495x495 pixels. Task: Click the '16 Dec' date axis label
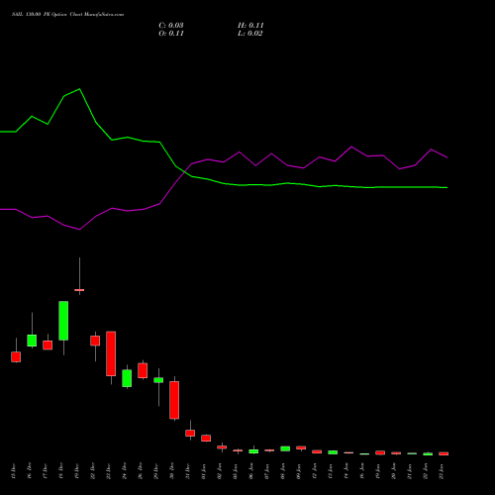pos(30,471)
